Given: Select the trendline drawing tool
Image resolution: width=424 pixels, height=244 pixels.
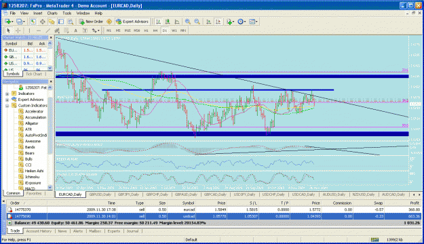Looking at the screenshot, I should pos(48,30).
